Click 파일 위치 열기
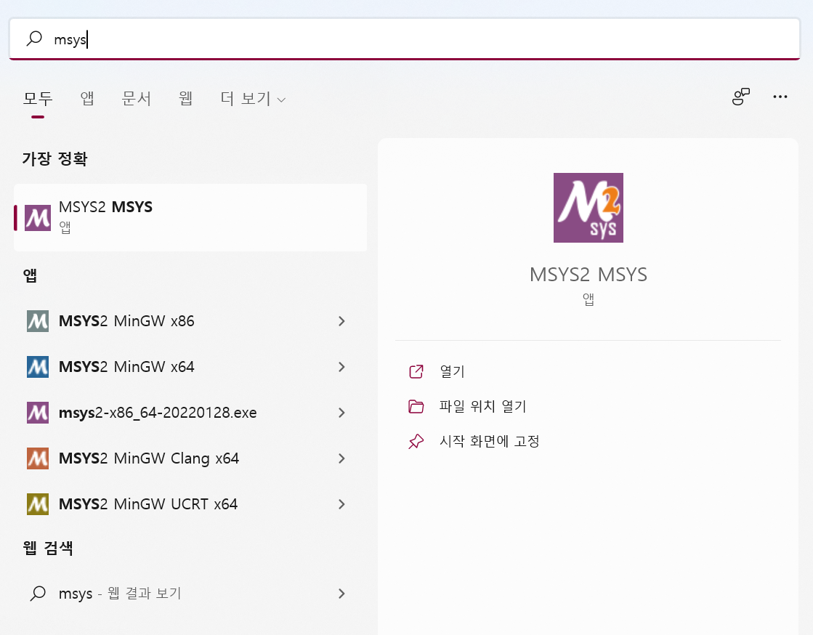Viewport: 813px width, 635px height. click(482, 406)
